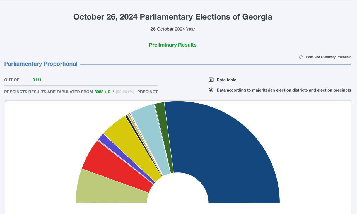Image resolution: width=357 pixels, height=214 pixels.
Task: Open the Data table link
Action: pos(226,80)
